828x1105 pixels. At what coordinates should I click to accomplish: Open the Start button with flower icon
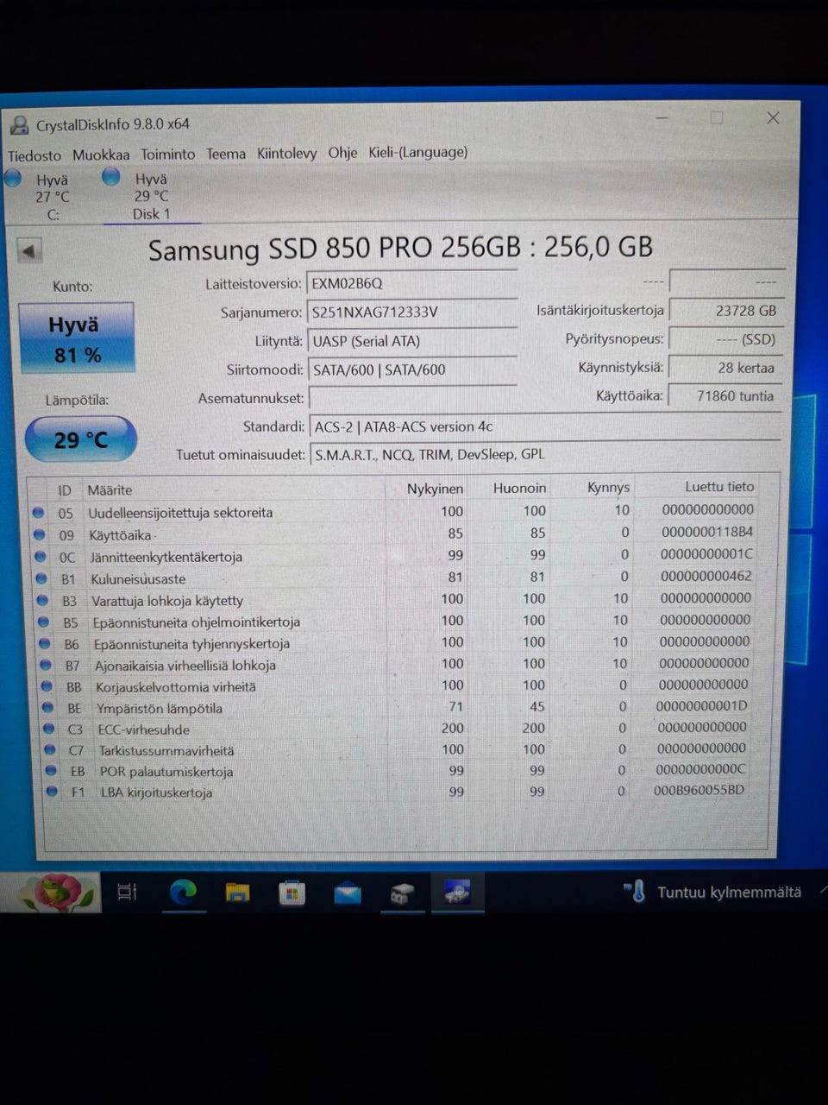pyautogui.click(x=57, y=892)
